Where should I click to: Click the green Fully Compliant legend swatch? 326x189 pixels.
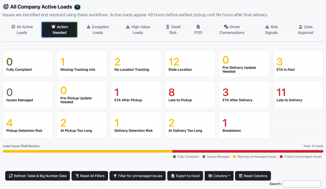pyautogui.click(x=174, y=157)
